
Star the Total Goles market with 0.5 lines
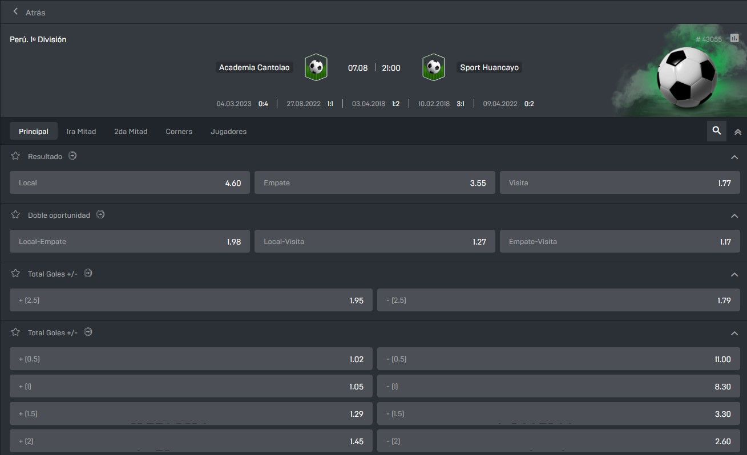15,332
